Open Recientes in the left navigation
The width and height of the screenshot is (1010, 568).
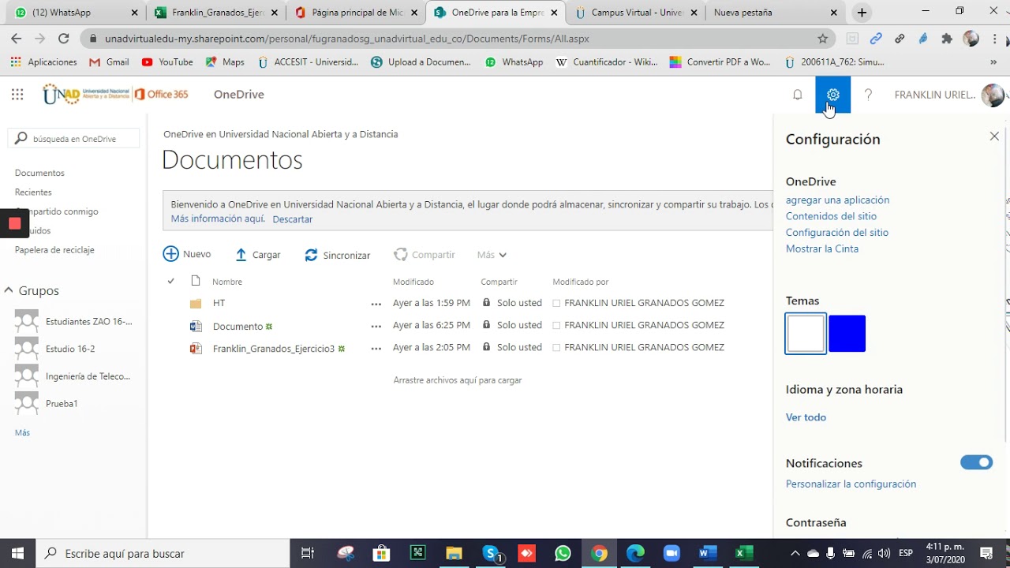[x=33, y=192]
